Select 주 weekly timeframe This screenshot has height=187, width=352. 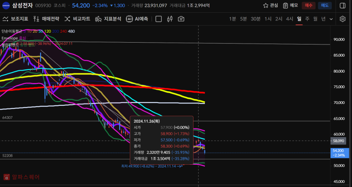[307, 19]
